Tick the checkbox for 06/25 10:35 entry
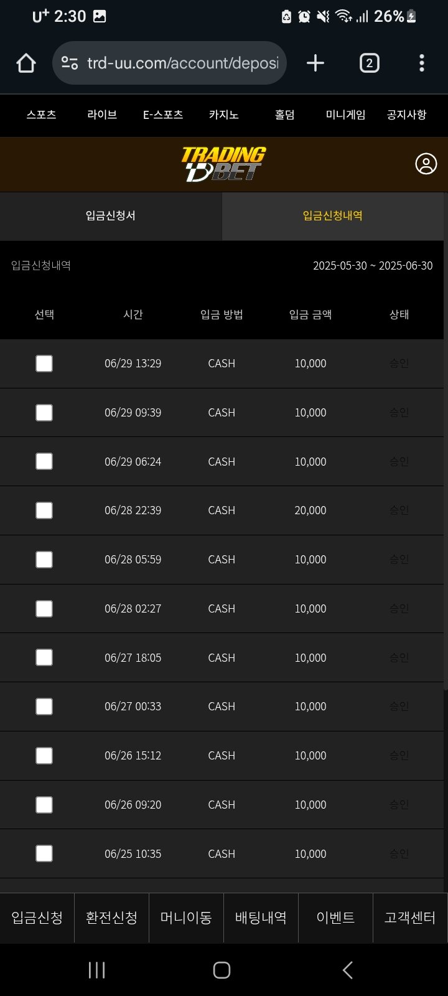 pyautogui.click(x=44, y=853)
